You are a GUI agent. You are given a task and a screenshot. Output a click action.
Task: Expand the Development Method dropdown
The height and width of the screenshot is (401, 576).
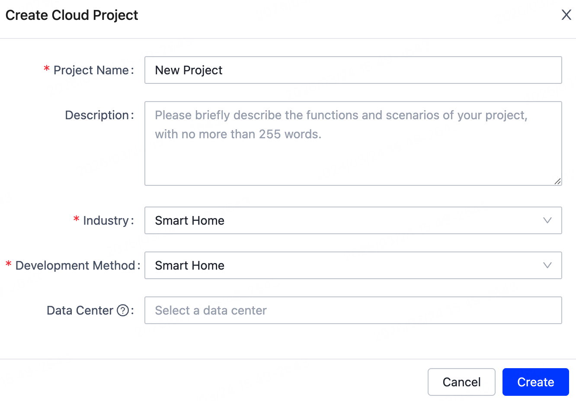(353, 265)
